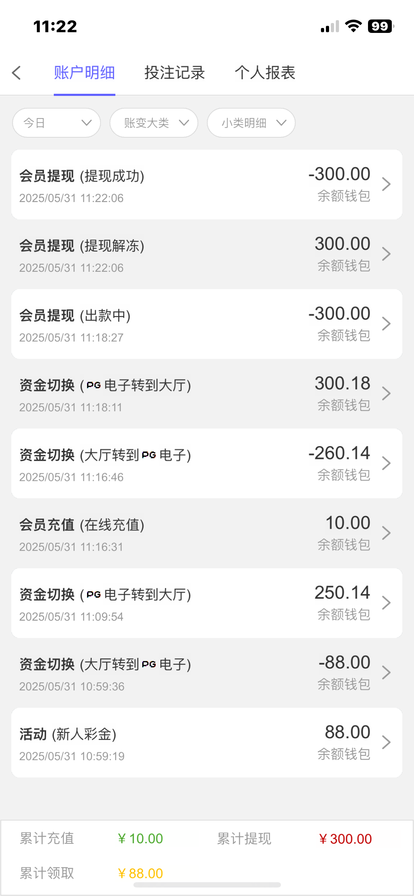Screen dimensions: 414x896
Task: Open the 会员充值 10.00 record details
Action: tap(207, 533)
